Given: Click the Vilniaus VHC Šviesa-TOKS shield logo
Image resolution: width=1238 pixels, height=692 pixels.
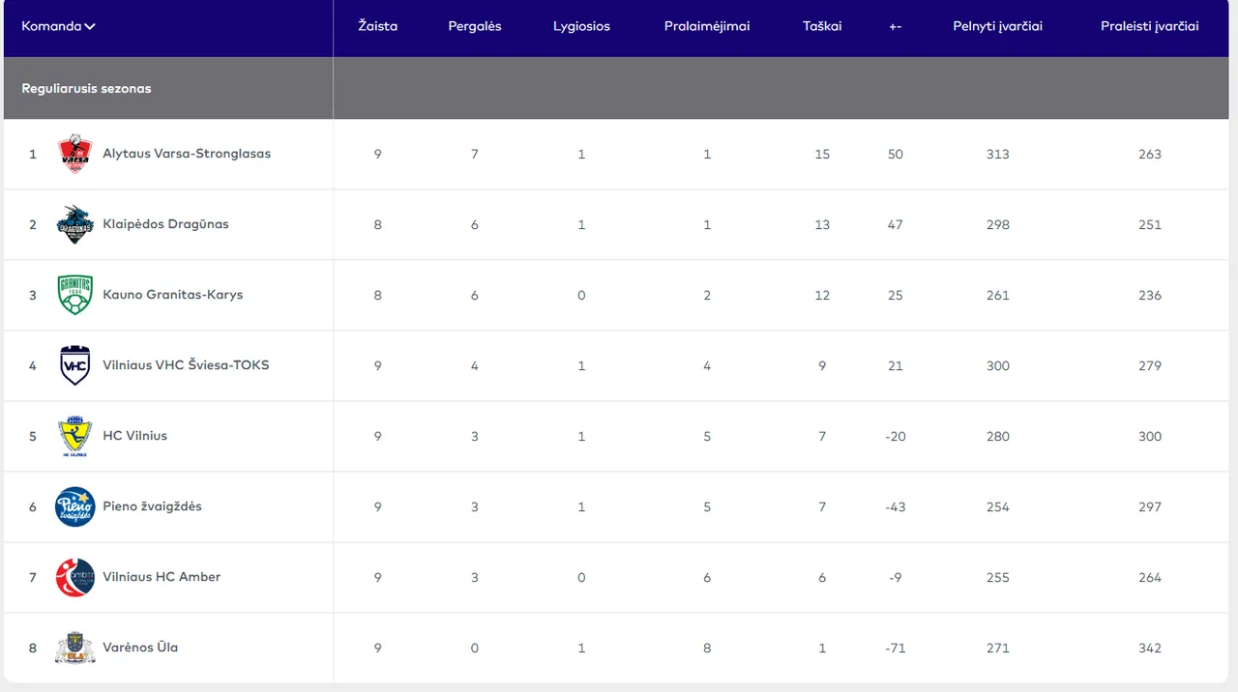Looking at the screenshot, I should pos(74,365).
